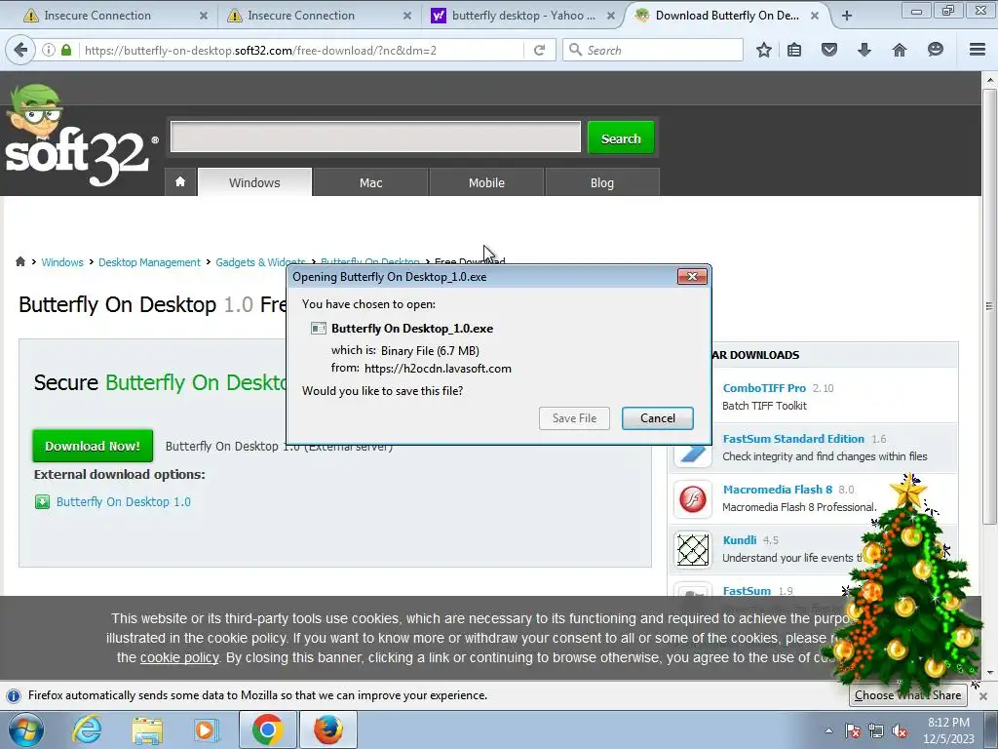The image size is (998, 749).
Task: Open Desktop Management breadcrumb link
Action: pyautogui.click(x=149, y=262)
